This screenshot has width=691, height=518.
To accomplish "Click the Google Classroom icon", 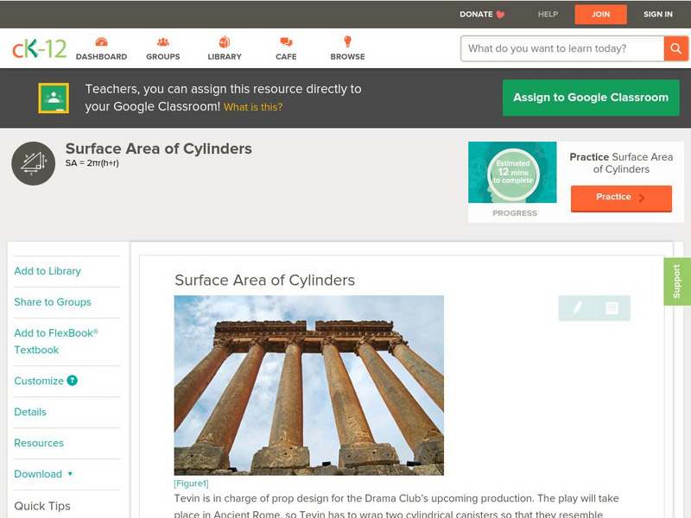I will pos(54,98).
